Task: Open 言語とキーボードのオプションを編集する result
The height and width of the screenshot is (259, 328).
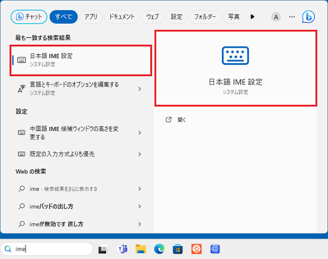Action: tap(75, 89)
